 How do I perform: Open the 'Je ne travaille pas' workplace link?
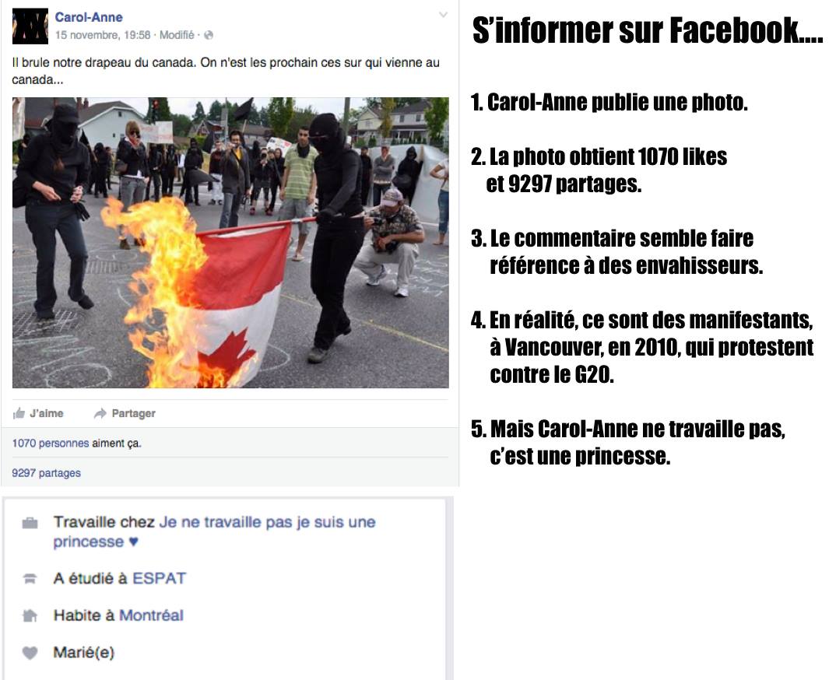click(x=214, y=532)
